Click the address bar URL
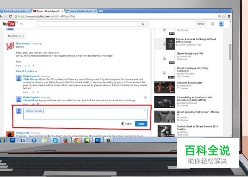 pyautogui.click(x=46, y=16)
